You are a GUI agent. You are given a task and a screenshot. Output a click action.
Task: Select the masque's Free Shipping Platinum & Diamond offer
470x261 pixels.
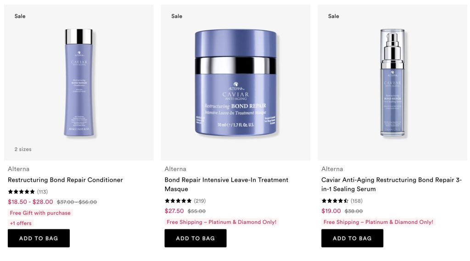pos(222,222)
